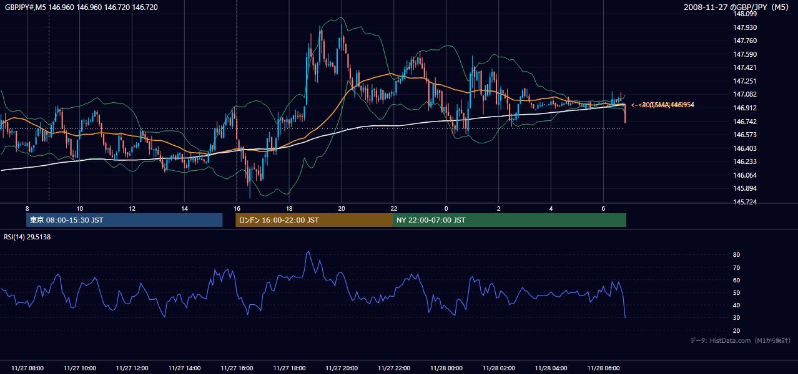The width and height of the screenshot is (798, 374).
Task: Click the 11/28 02:00 bottom timestamp
Action: pyautogui.click(x=498, y=368)
